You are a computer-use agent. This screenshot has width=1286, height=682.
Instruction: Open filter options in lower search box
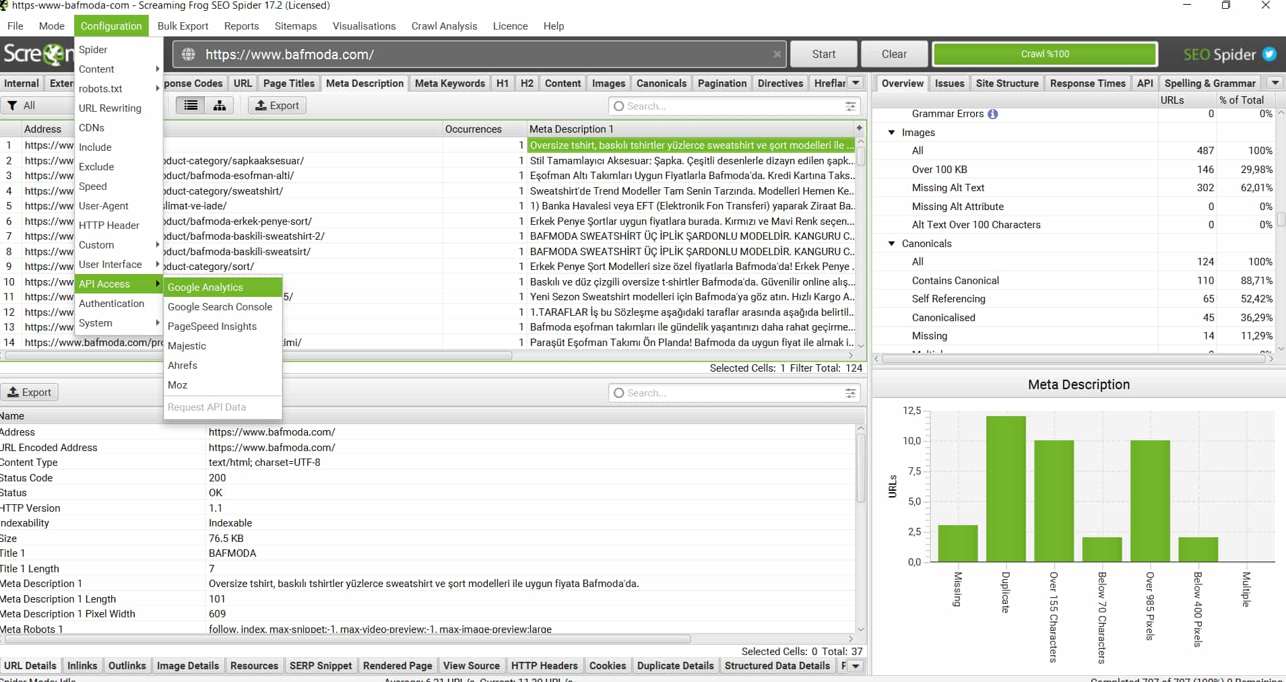point(851,393)
